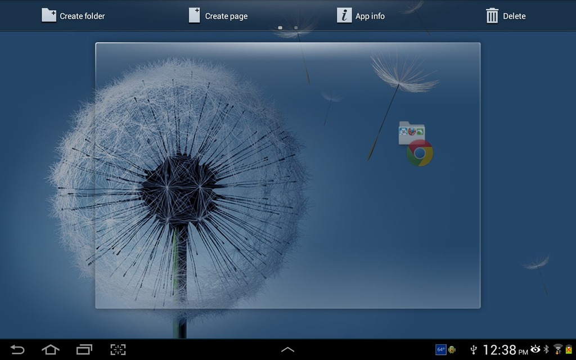Image resolution: width=576 pixels, height=360 pixels.
Task: Tap the Create page option
Action: pos(218,16)
